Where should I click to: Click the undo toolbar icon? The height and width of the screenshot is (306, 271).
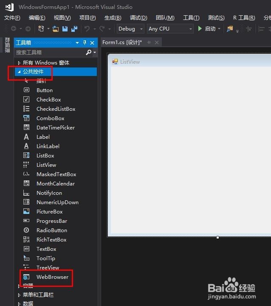(87, 29)
